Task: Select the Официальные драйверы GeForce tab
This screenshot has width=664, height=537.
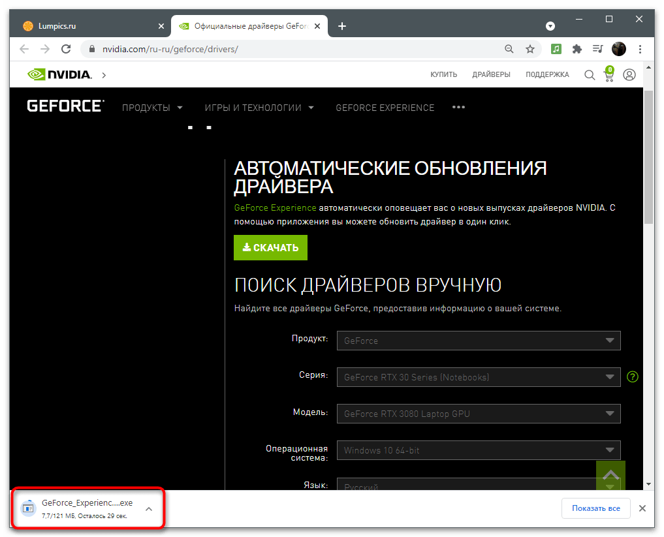Action: [249, 26]
